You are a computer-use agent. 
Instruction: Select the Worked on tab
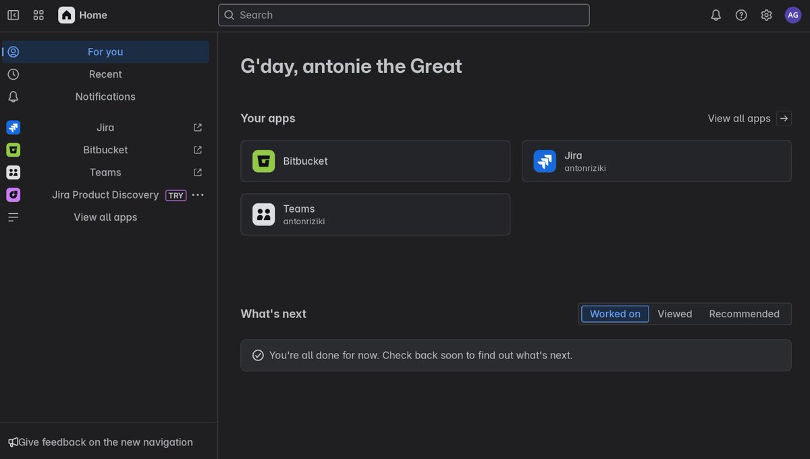pyautogui.click(x=615, y=314)
